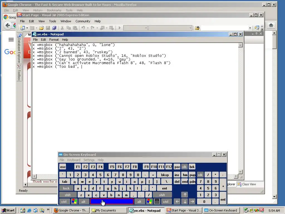
Task: Click the esc key on On-Screen Keyboard
Action: 63,167
